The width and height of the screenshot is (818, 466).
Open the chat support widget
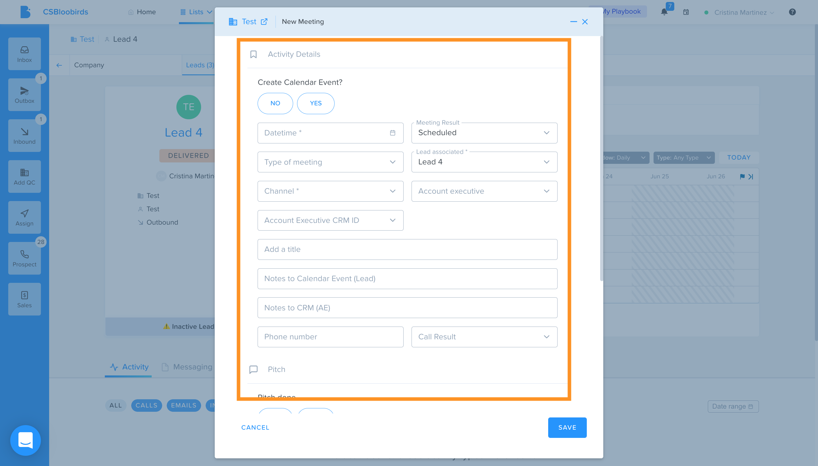coord(26,440)
